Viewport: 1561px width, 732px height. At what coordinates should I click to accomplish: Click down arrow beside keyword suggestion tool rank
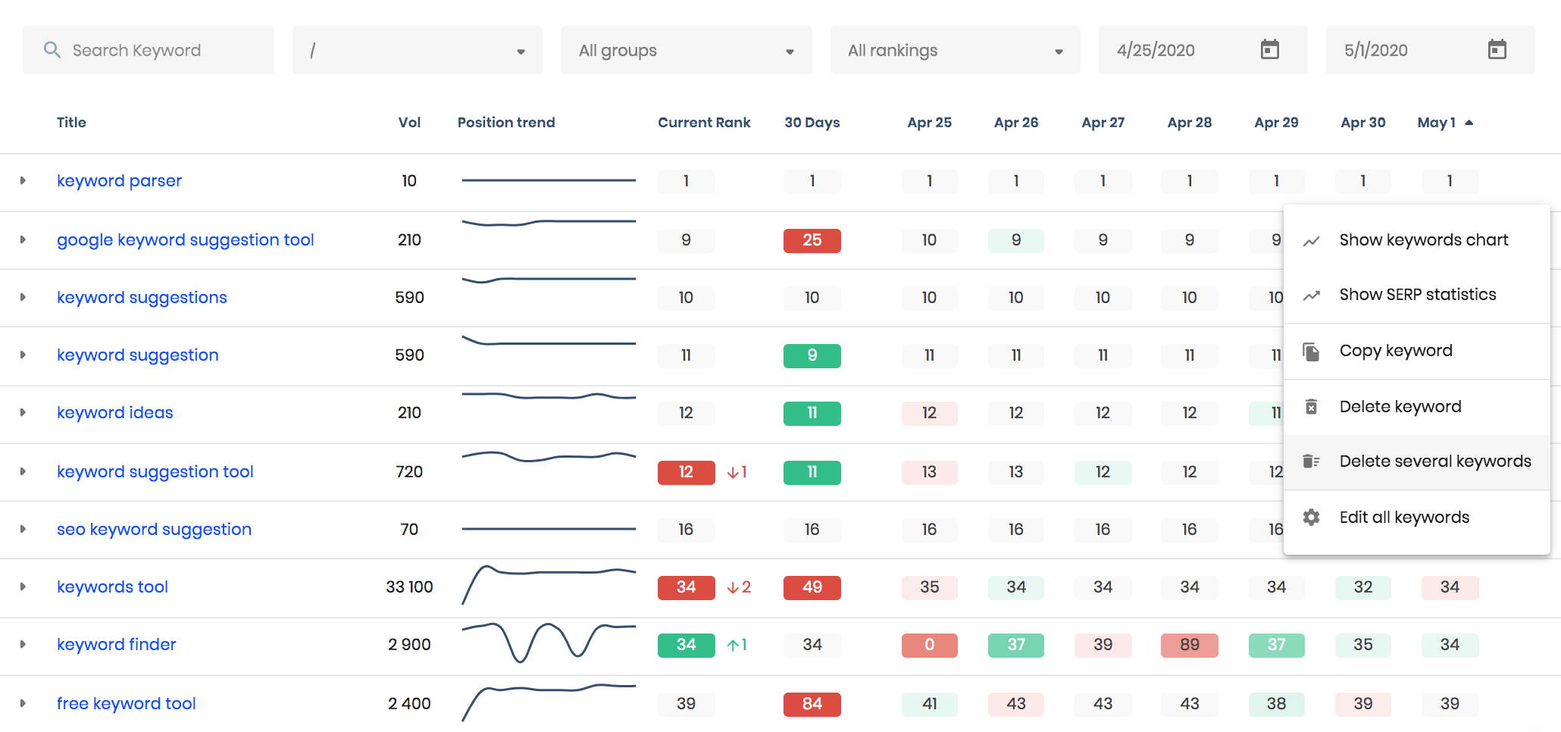[x=733, y=473]
